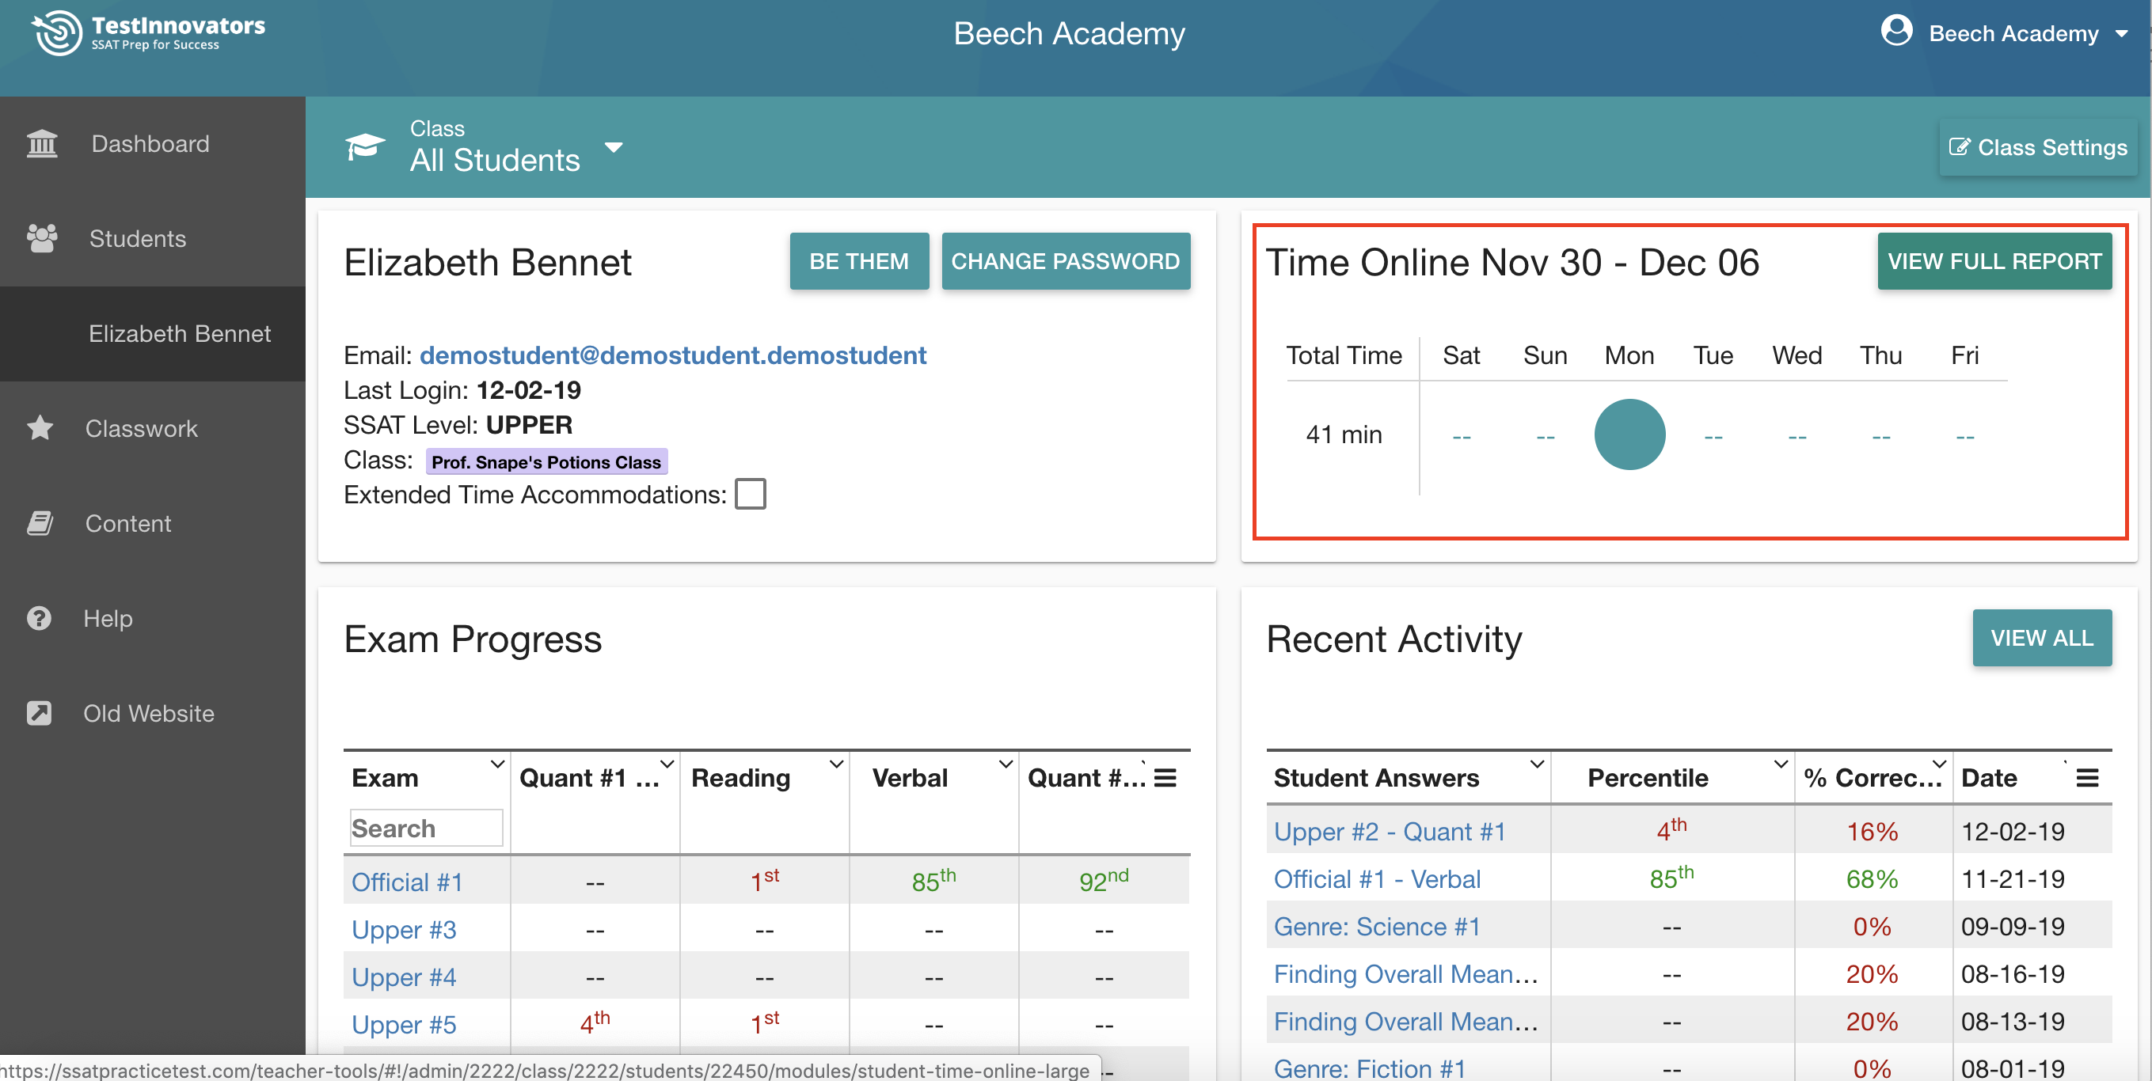Open Classwork in the sidebar
This screenshot has width=2152, height=1081.
[153, 428]
